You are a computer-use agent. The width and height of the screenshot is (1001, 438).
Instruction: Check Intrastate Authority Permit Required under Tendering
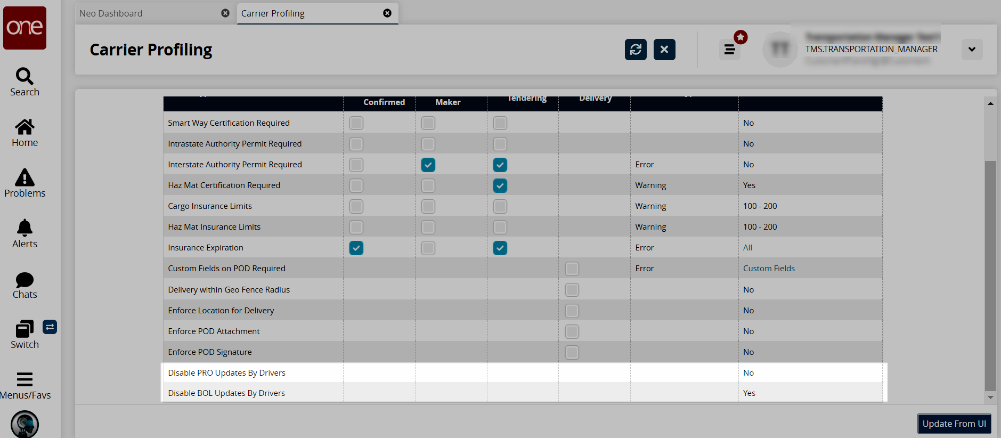click(500, 144)
